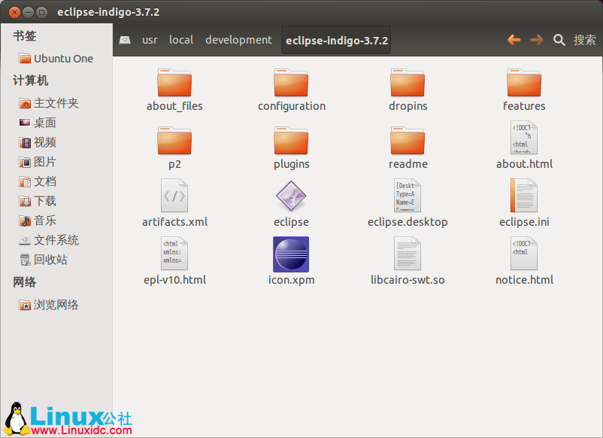Open 回收站 trash in sidebar
The height and width of the screenshot is (438, 603).
pyautogui.click(x=44, y=260)
